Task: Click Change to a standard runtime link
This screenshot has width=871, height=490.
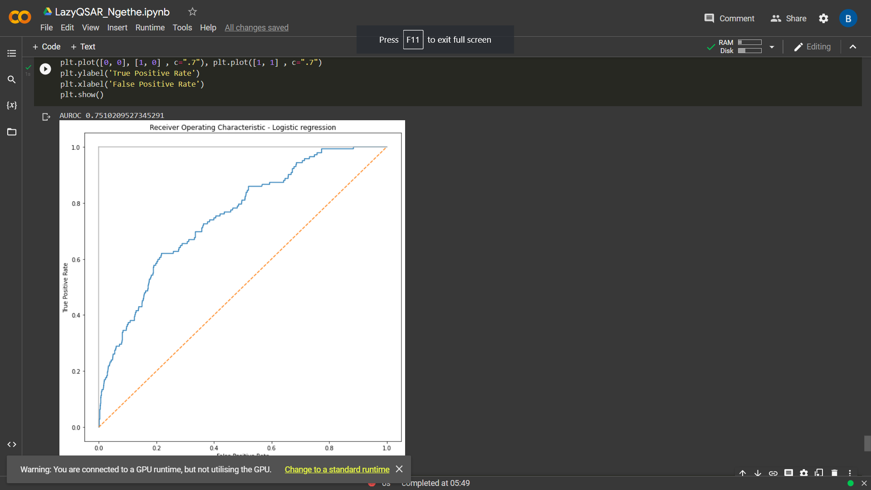Action: click(x=337, y=469)
